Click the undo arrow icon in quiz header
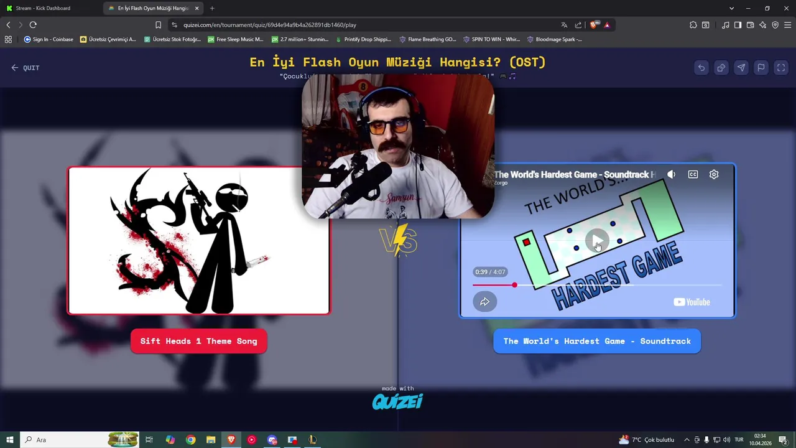 (x=701, y=68)
